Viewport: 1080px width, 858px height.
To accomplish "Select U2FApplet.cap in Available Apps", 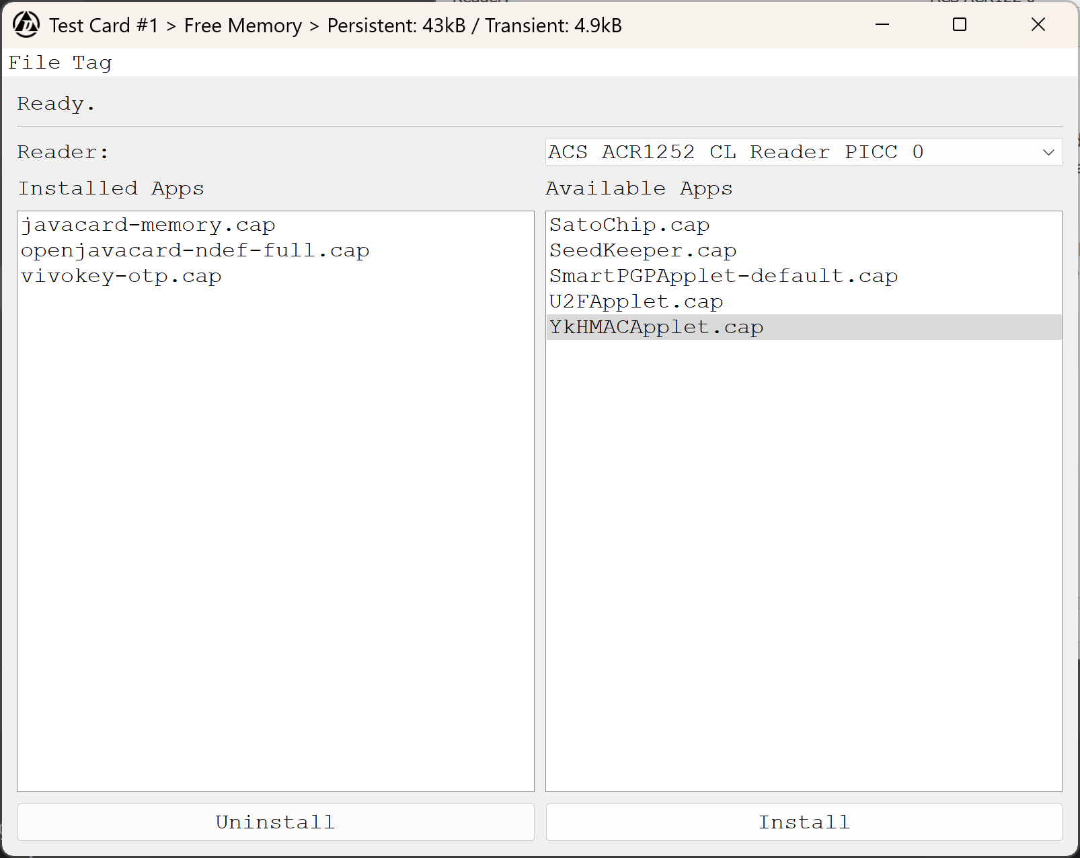I will 804,301.
